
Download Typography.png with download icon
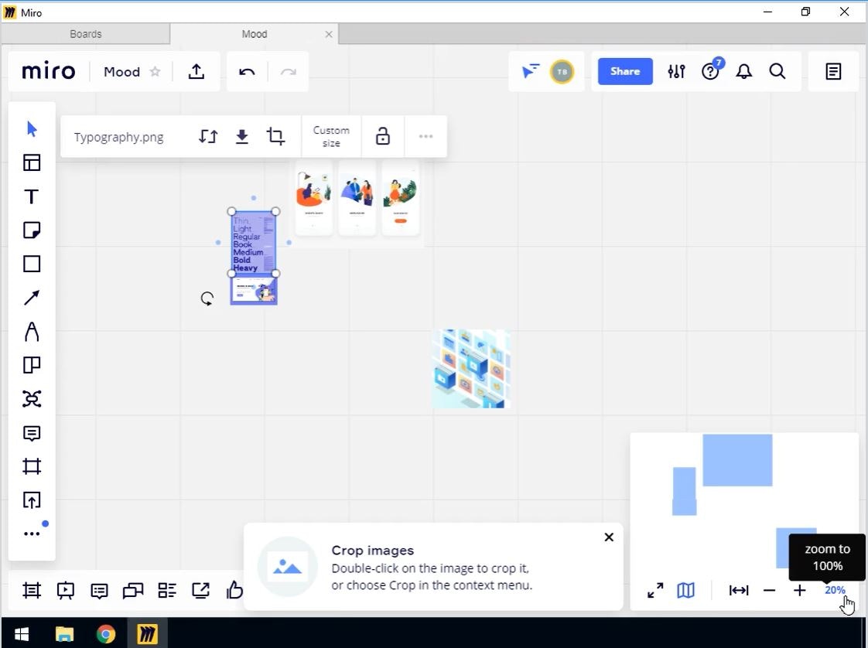(242, 136)
